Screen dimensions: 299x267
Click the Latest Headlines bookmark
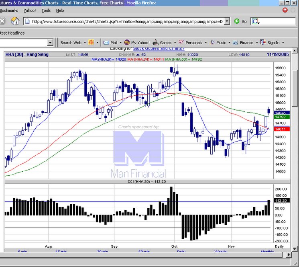[12, 33]
